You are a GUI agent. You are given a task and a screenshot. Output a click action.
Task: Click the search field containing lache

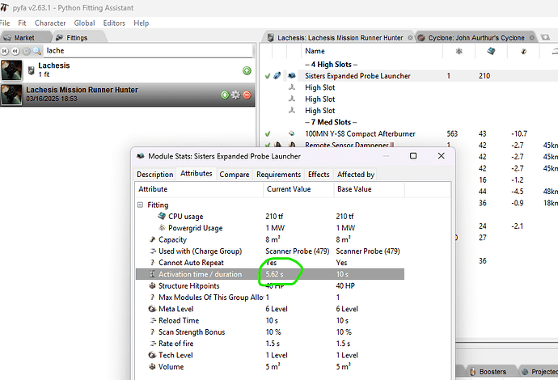coord(149,51)
